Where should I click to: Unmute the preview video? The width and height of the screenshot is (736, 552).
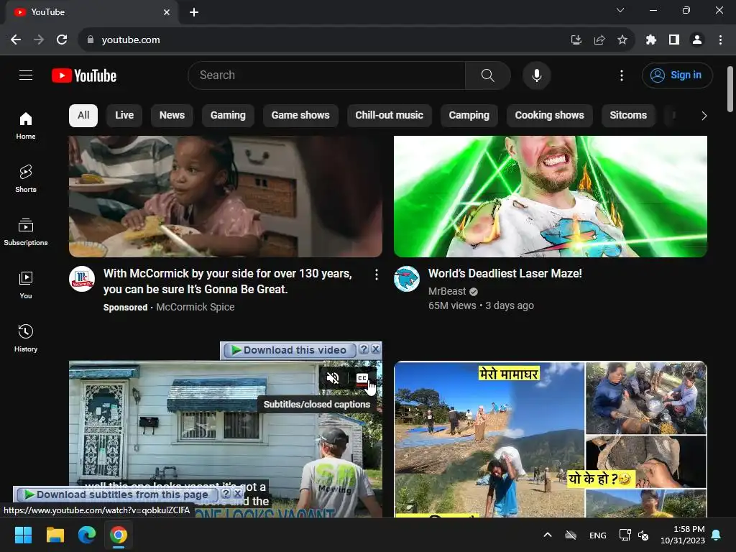[x=333, y=378]
